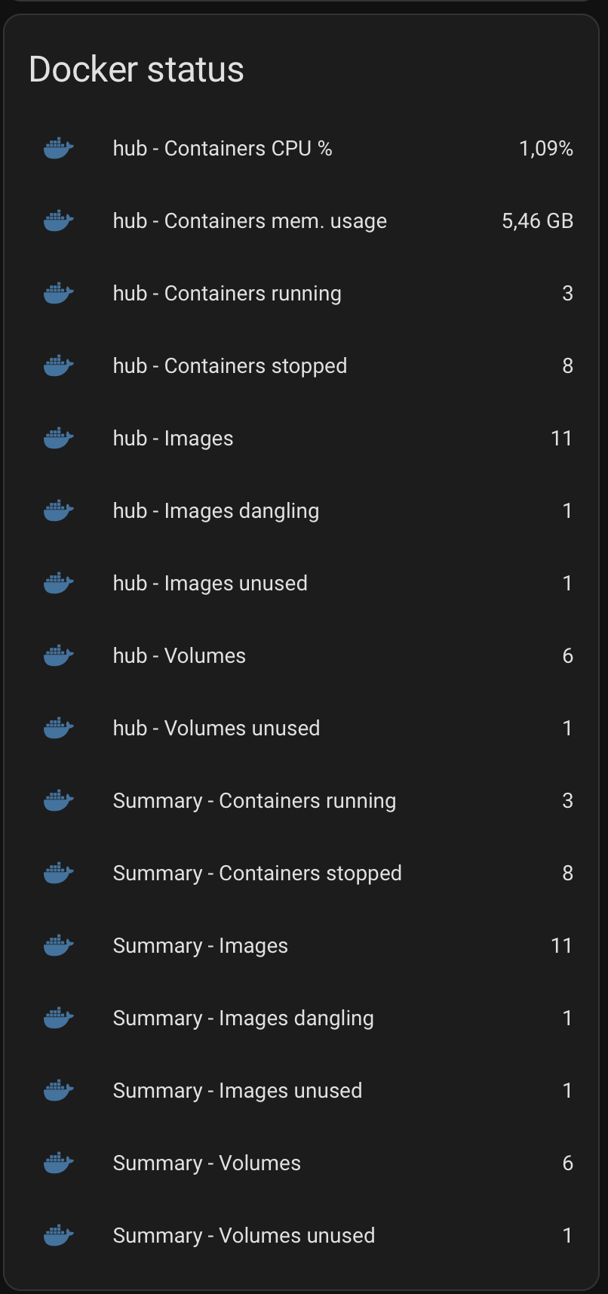Viewport: 608px width, 1294px height.
Task: Click the hub - Images row
Action: [x=173, y=438]
